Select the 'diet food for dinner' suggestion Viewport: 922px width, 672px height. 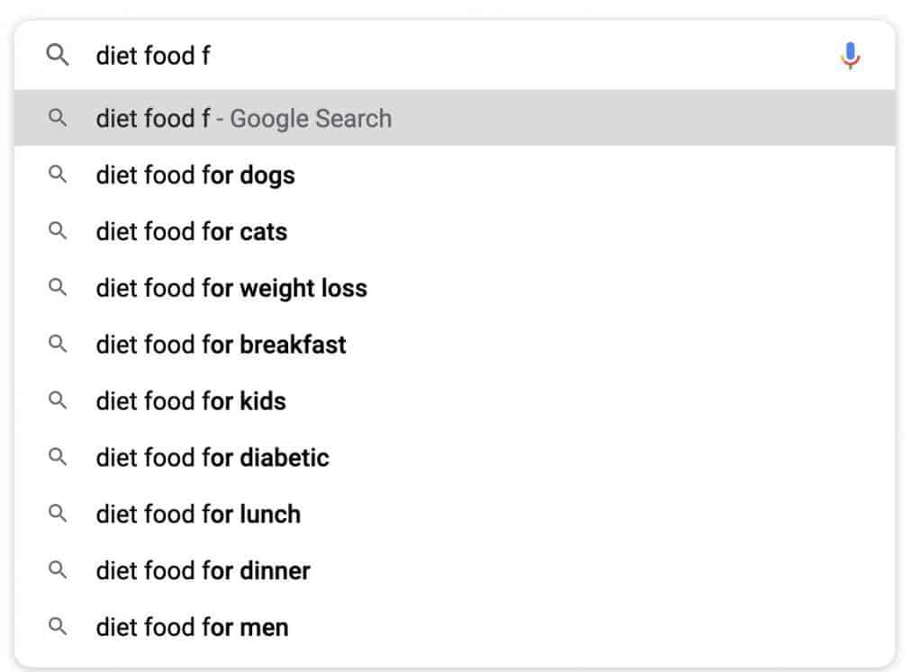[x=202, y=570]
